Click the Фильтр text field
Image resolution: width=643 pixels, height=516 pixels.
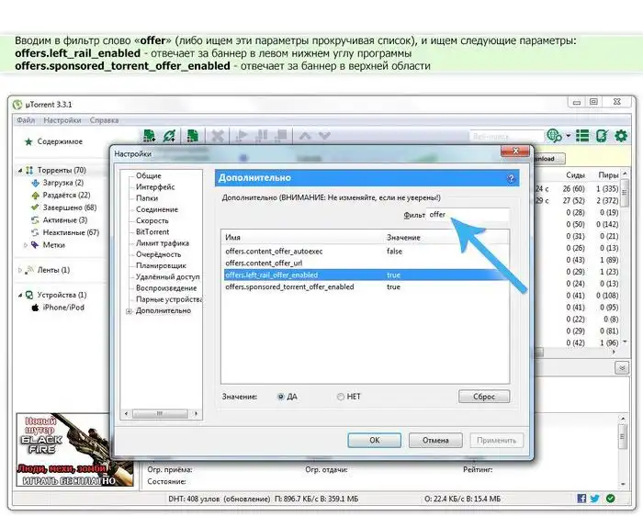pos(468,215)
